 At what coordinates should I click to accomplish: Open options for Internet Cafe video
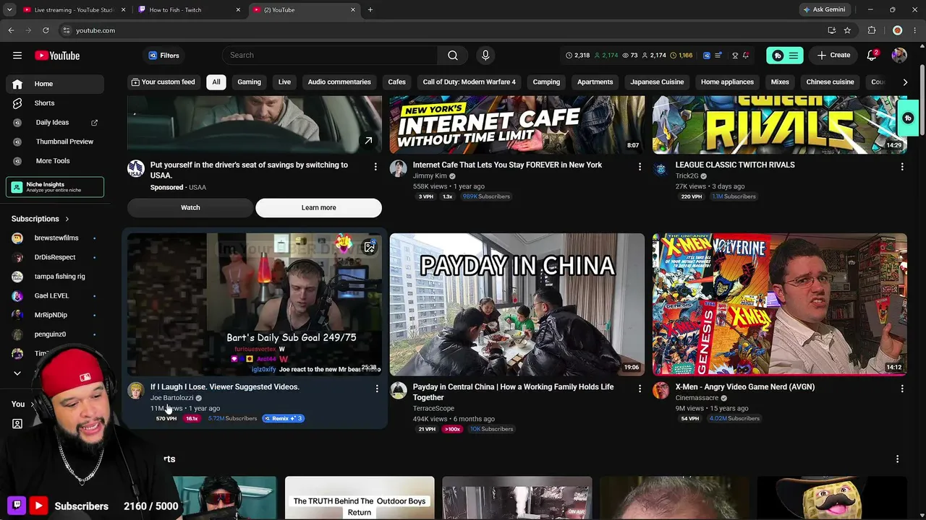[640, 167]
